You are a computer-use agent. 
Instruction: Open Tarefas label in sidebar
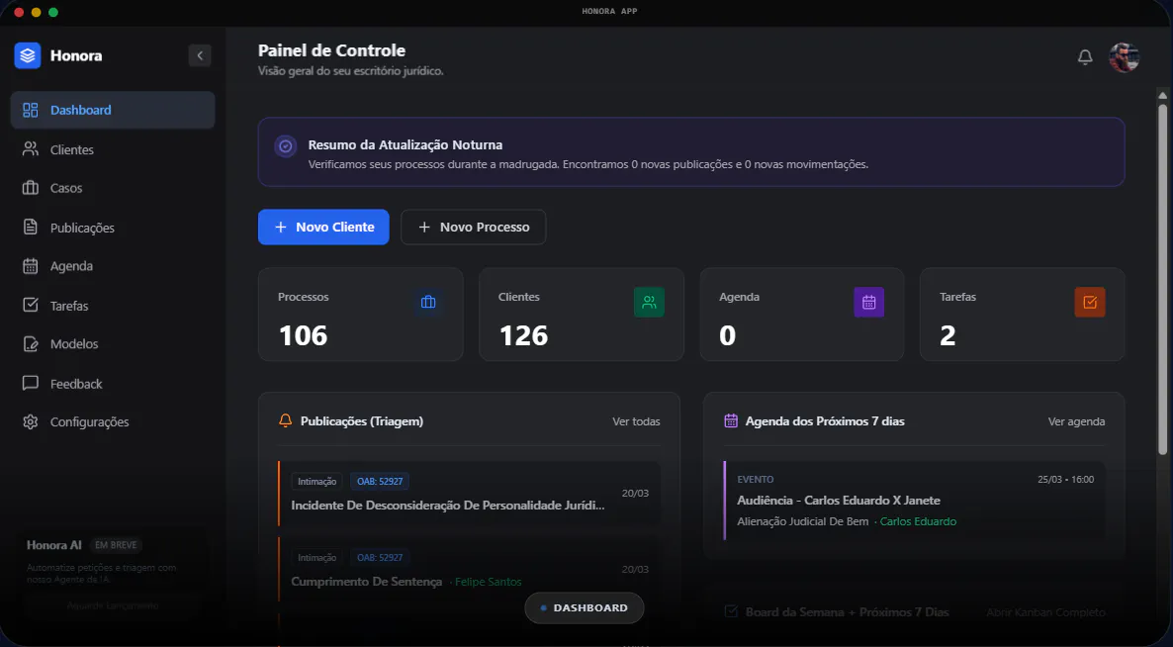(x=69, y=305)
